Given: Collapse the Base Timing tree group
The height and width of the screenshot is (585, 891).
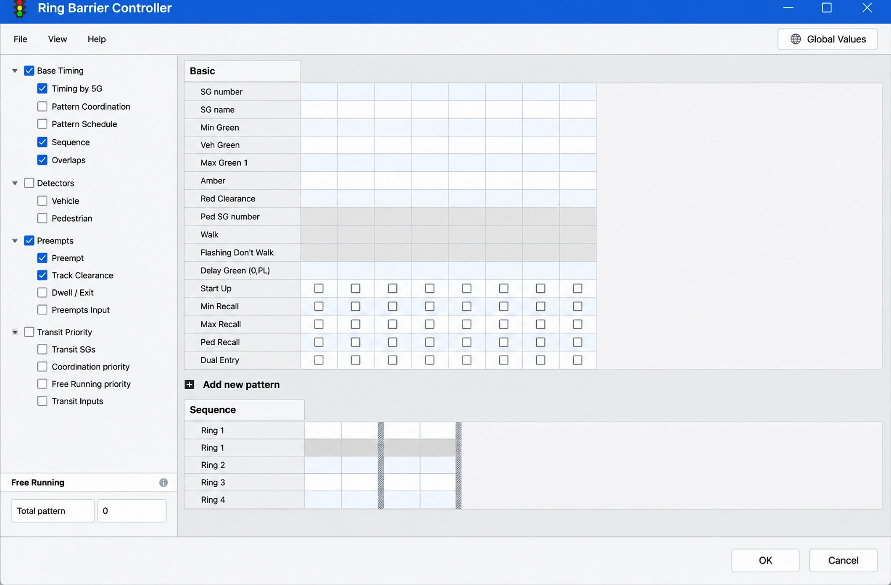Looking at the screenshot, I should coord(15,71).
